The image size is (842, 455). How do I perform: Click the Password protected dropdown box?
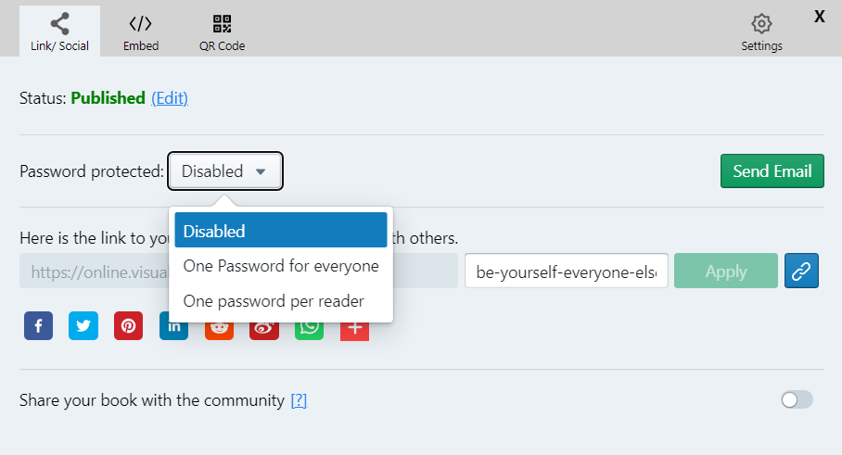click(225, 171)
